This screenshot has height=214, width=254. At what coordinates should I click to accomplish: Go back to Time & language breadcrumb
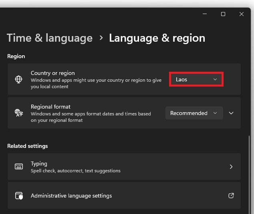click(x=50, y=38)
